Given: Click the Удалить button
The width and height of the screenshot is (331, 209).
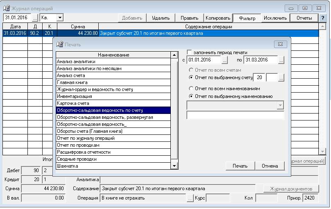Looking at the screenshot, I should pyautogui.click(x=161, y=18).
